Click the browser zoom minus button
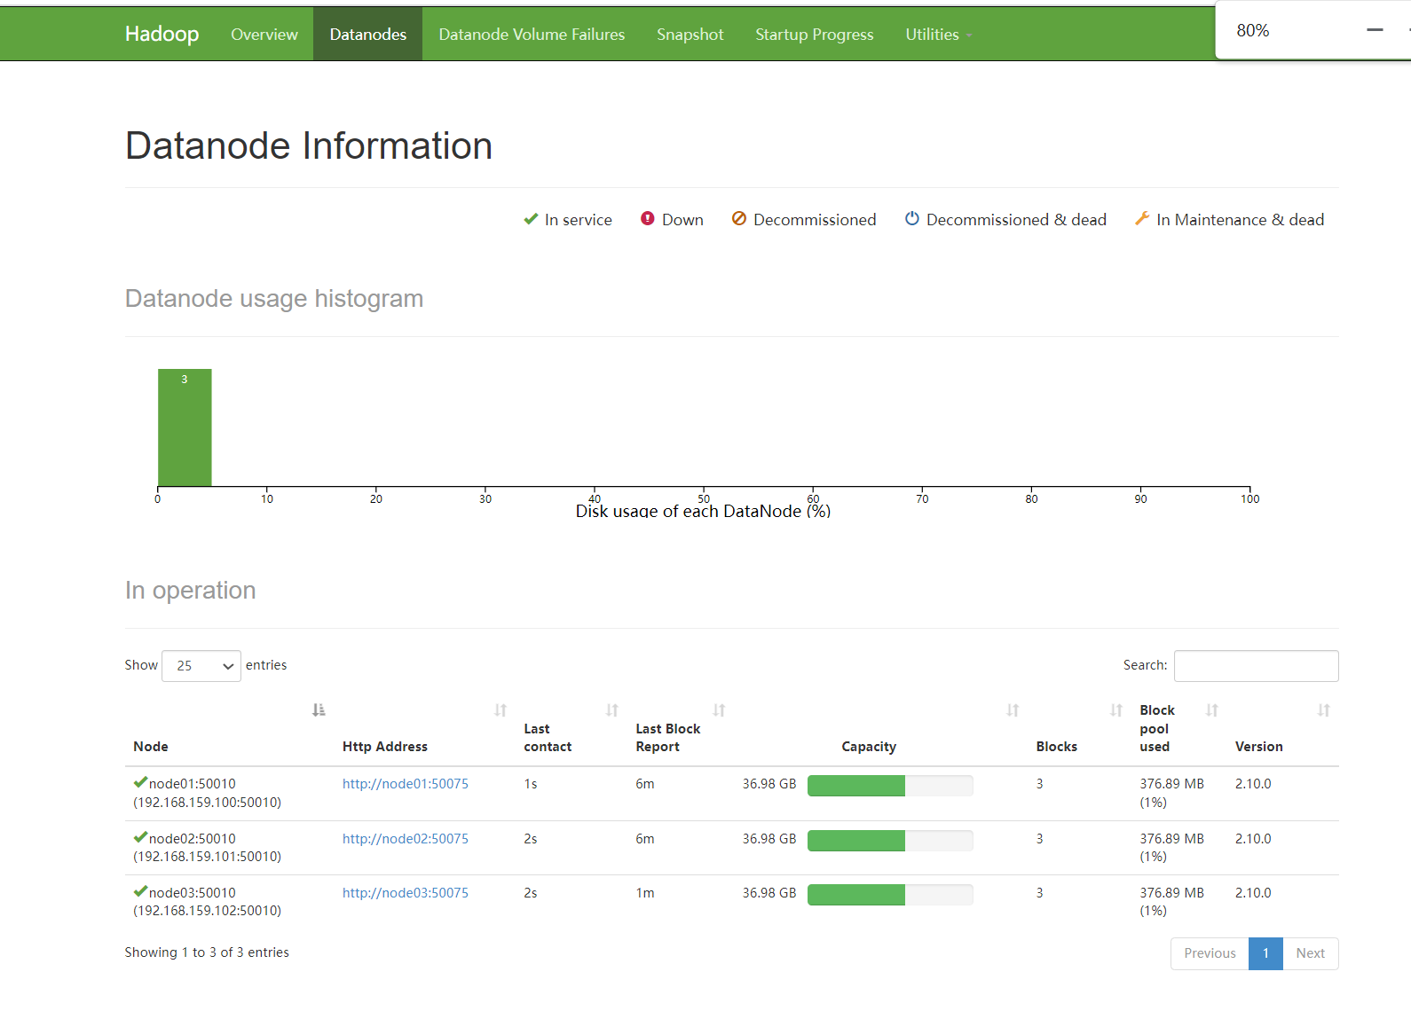Image resolution: width=1411 pixels, height=1011 pixels. click(x=1375, y=30)
